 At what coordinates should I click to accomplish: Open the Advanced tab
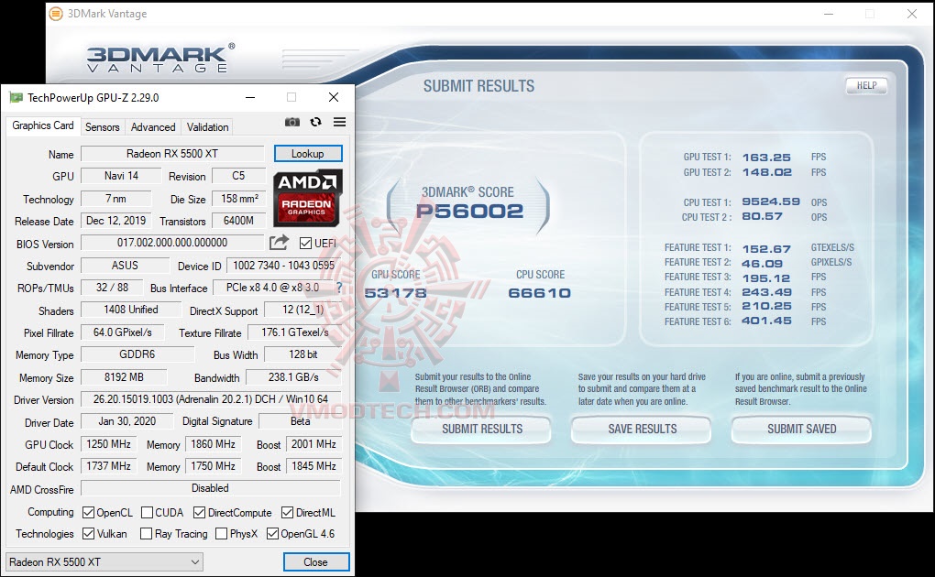[152, 126]
